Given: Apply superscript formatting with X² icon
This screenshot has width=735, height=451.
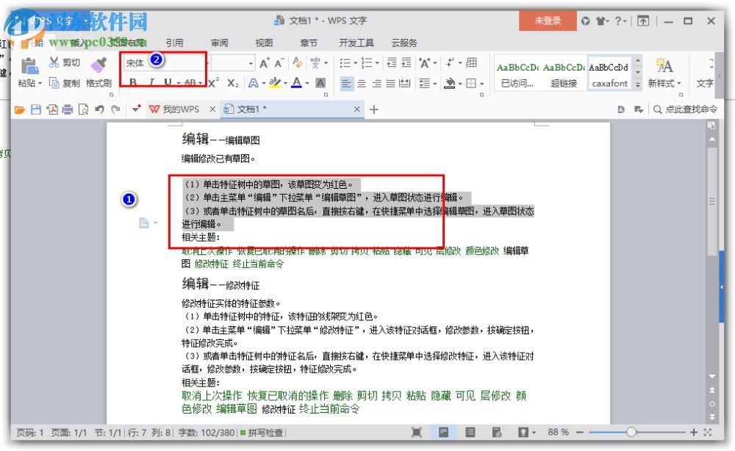Looking at the screenshot, I should click(x=213, y=84).
